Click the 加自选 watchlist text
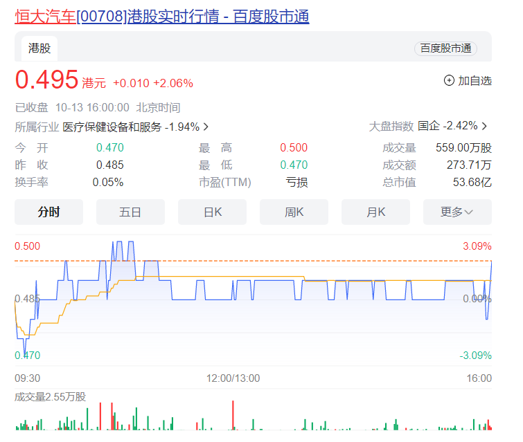Viewport: 523px width, 442px height. (x=475, y=80)
